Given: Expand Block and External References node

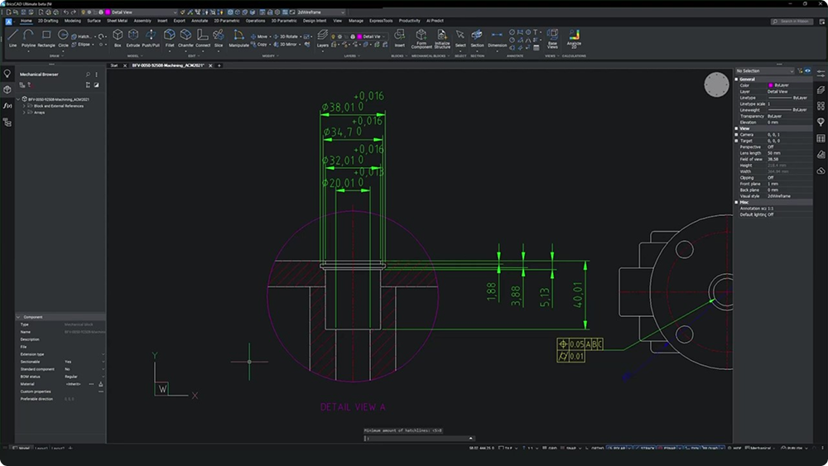Looking at the screenshot, I should (x=24, y=106).
